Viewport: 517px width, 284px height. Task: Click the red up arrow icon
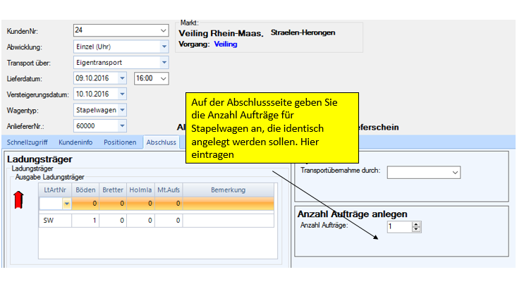(x=20, y=202)
